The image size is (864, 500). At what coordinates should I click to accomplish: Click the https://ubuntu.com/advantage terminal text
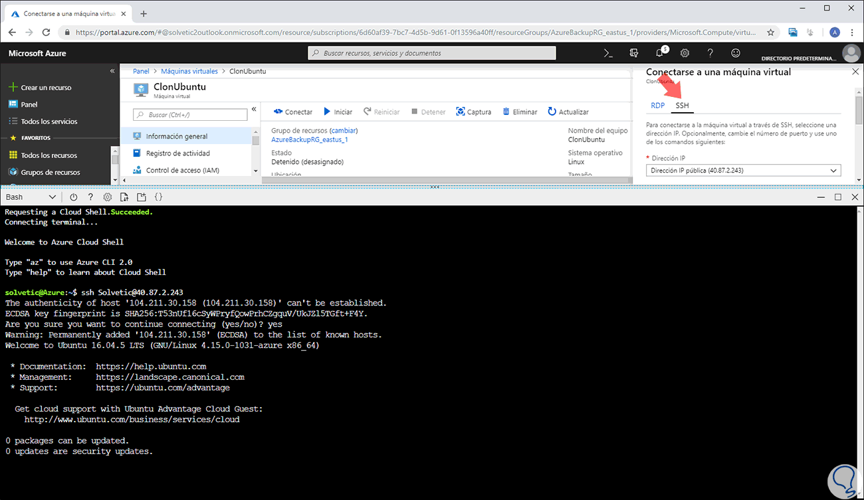163,388
